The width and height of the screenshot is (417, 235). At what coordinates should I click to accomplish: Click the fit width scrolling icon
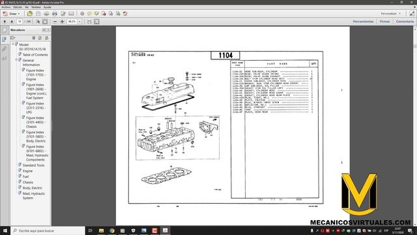89,22
